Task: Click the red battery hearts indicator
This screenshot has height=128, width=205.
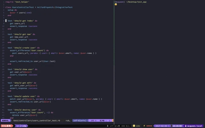Action: coord(149,126)
